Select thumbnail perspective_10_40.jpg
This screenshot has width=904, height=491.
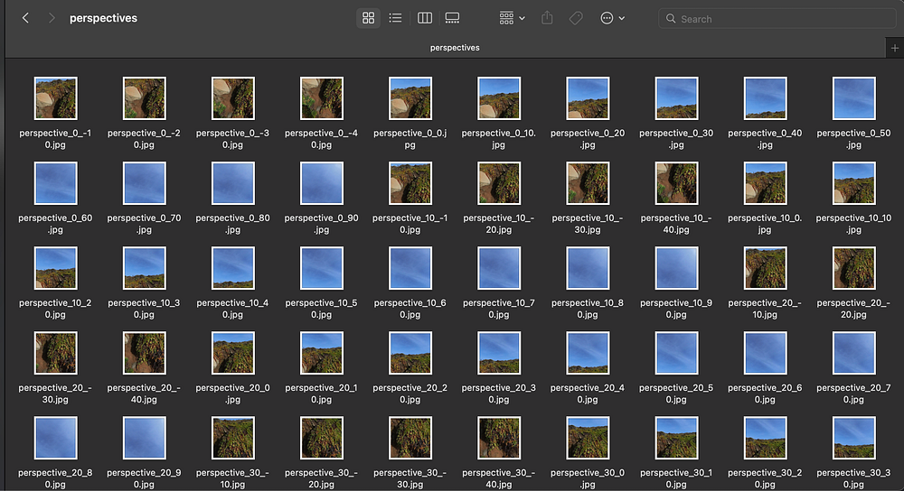[233, 268]
